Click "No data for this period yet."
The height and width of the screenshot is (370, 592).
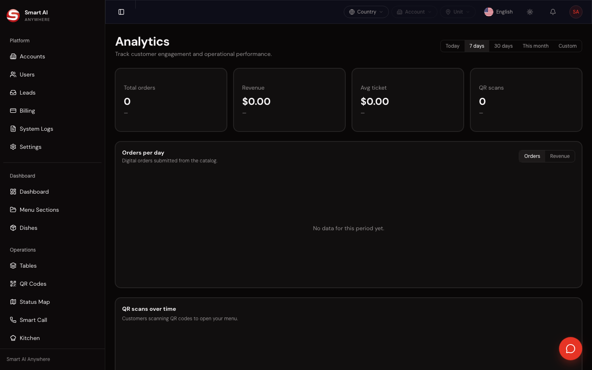(349, 228)
